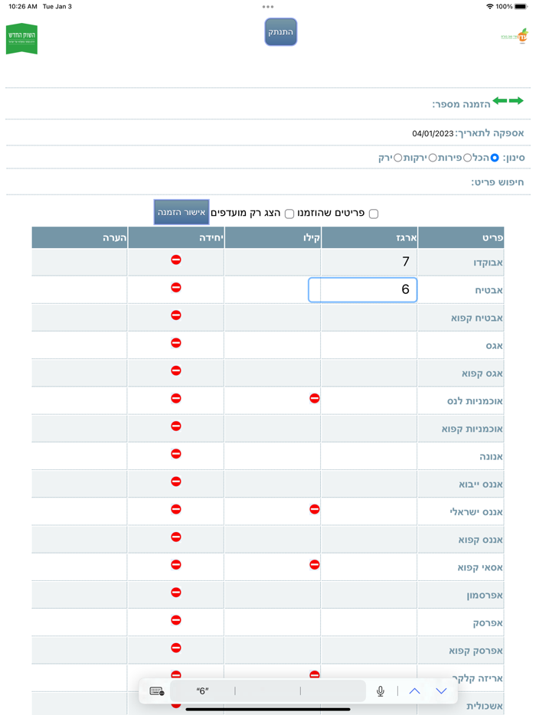
Task: Click red minus icon in אוכמניות קפוא row
Action: click(176, 426)
